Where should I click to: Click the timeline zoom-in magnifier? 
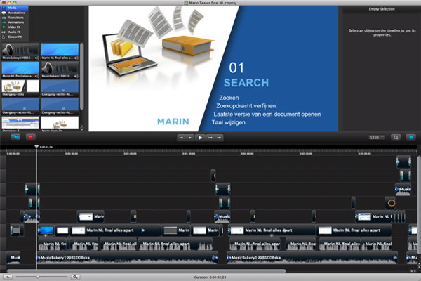75,277
